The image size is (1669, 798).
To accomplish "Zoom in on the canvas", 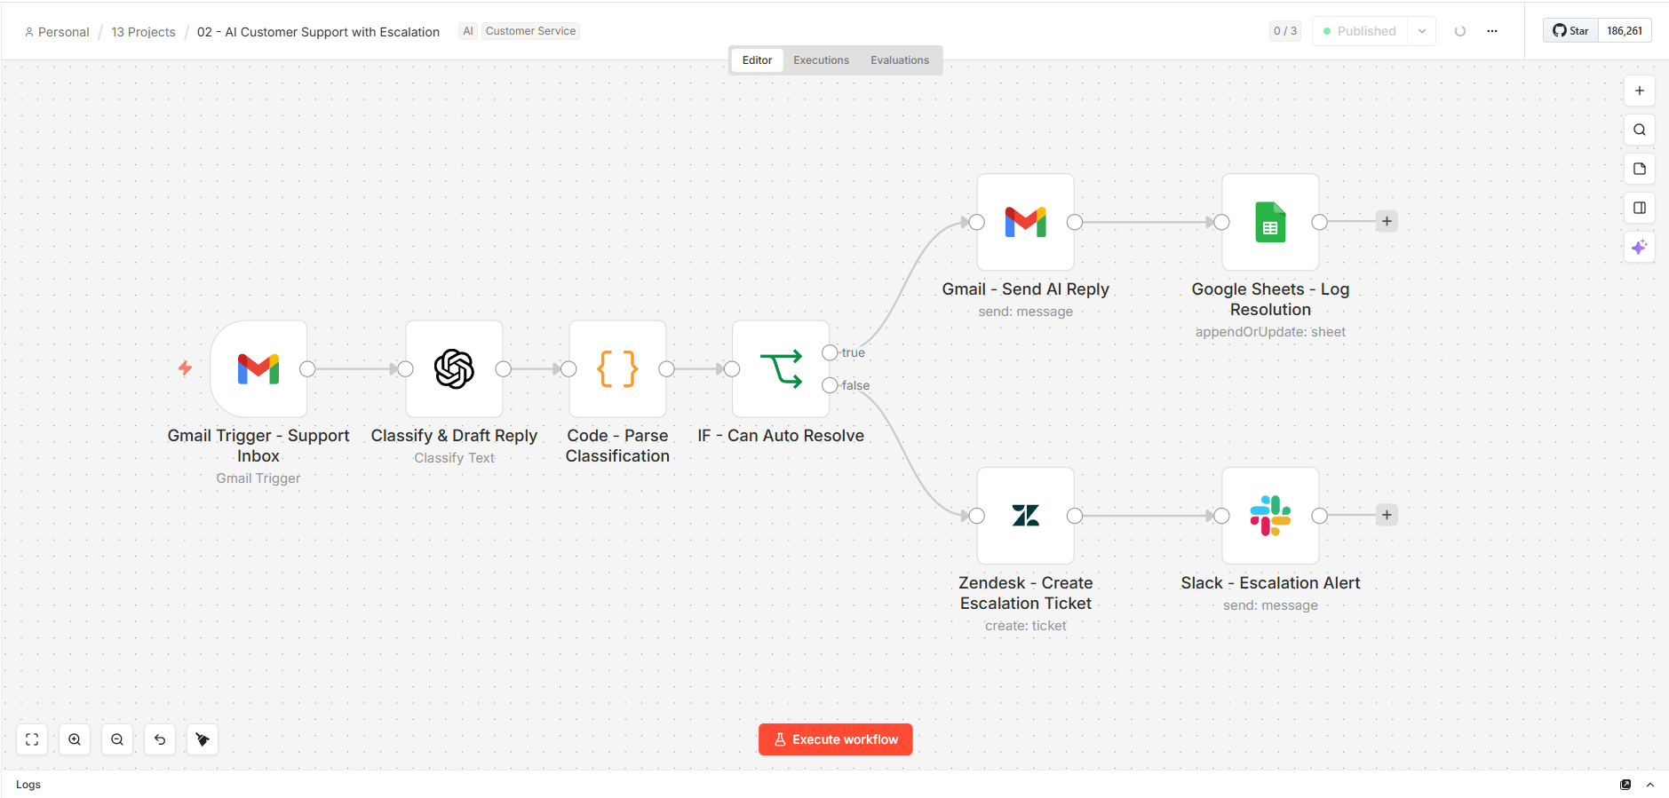I will (75, 739).
